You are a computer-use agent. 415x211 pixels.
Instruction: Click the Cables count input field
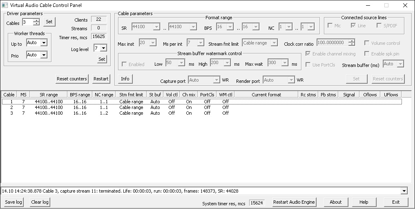point(27,22)
